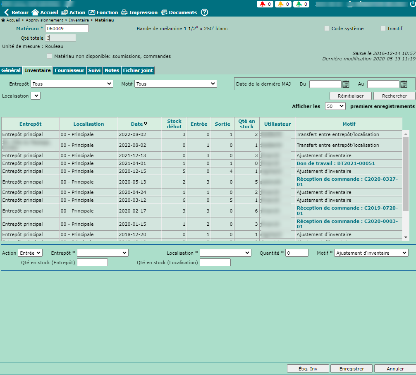Expand the Entrepôt filter dropdown

pyautogui.click(x=72, y=84)
